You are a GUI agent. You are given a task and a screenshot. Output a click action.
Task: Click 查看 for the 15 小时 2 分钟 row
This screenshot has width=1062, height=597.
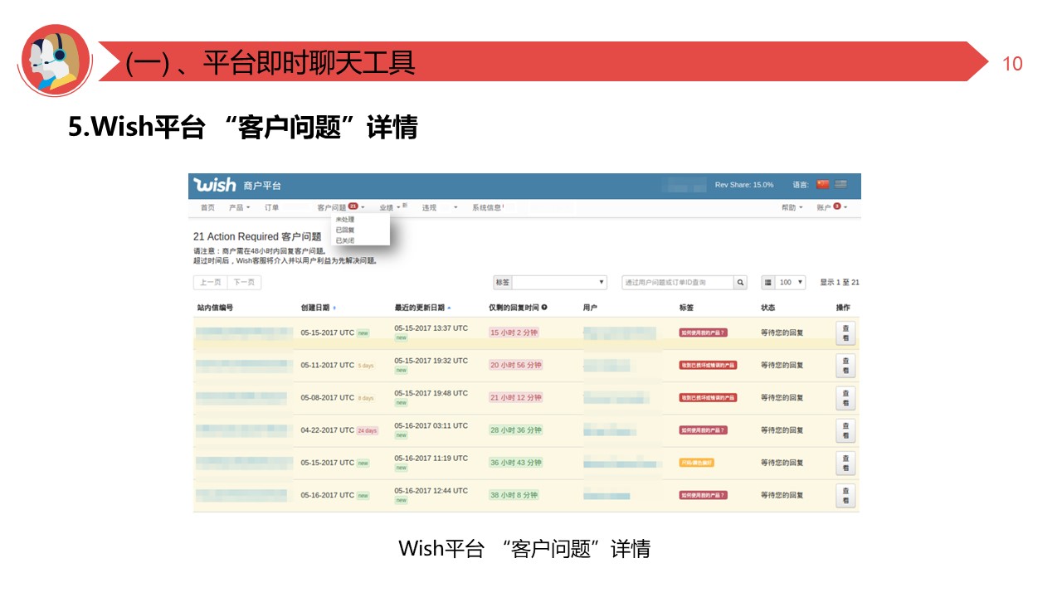845,333
